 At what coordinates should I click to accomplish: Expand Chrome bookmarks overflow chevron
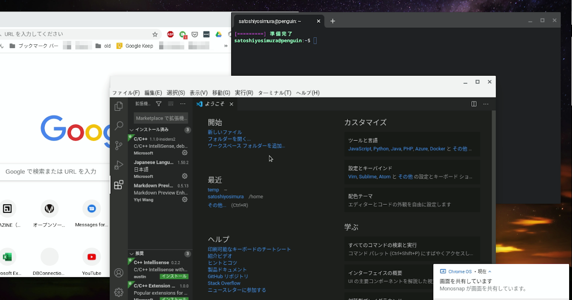[x=225, y=46]
